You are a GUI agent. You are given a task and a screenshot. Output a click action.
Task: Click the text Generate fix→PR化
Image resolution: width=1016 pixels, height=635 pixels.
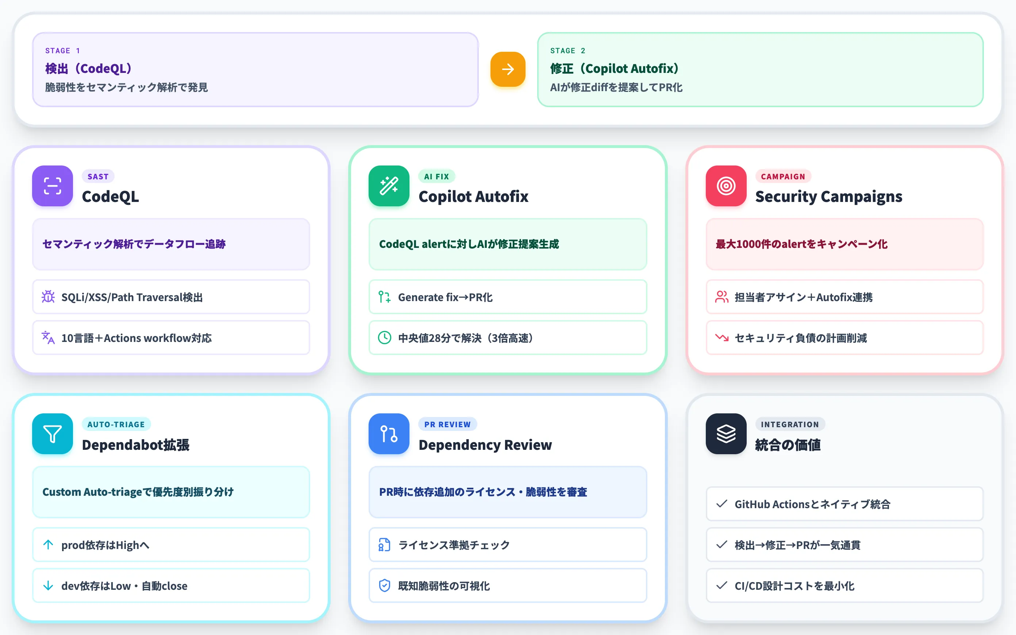[x=445, y=297]
